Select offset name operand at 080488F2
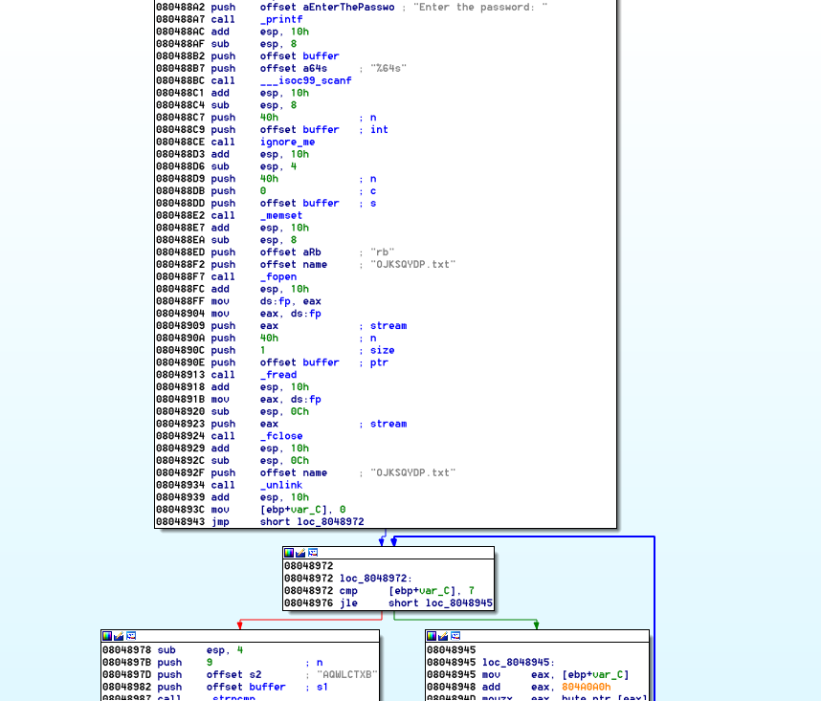 (x=293, y=265)
